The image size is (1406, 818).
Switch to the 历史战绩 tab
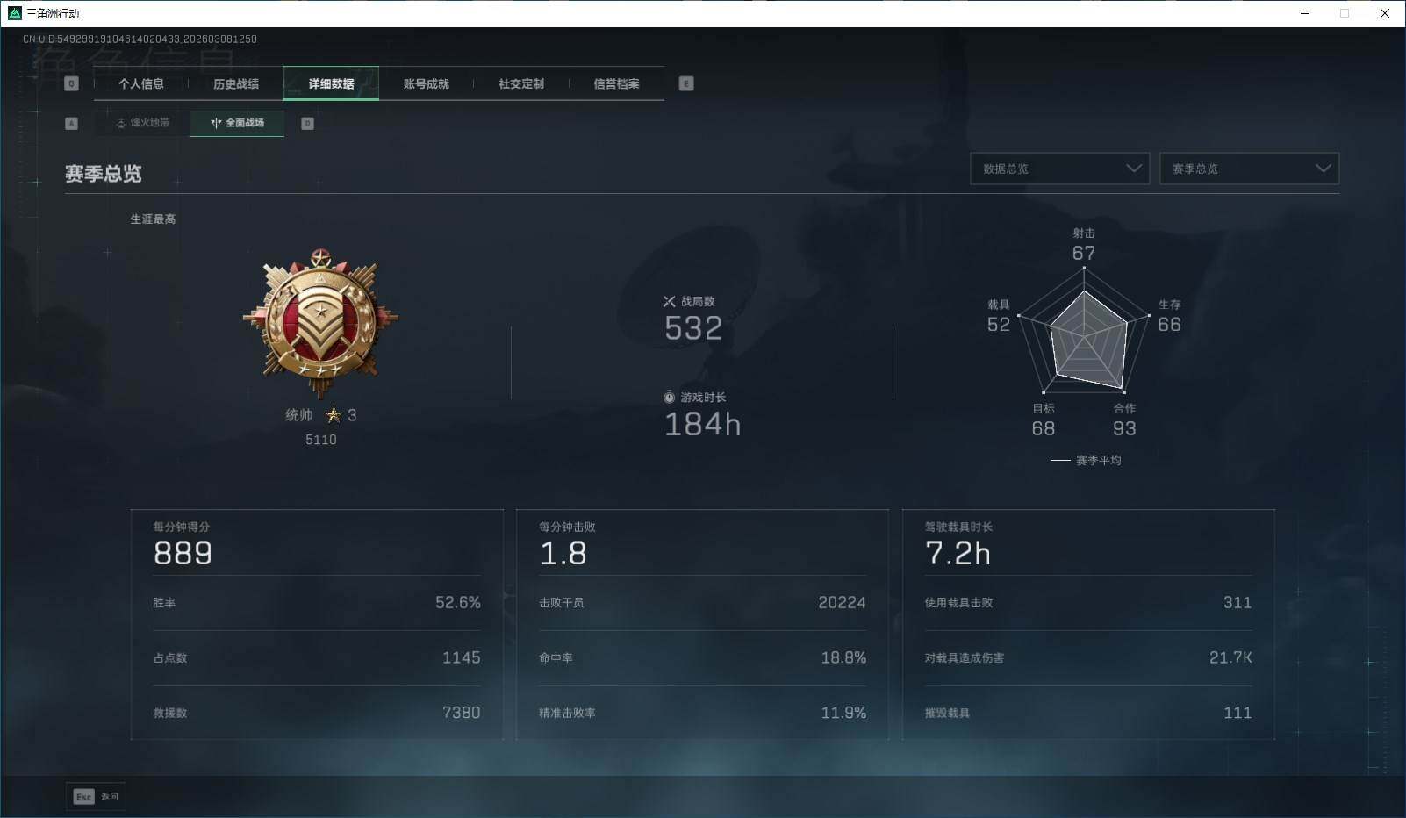[236, 84]
